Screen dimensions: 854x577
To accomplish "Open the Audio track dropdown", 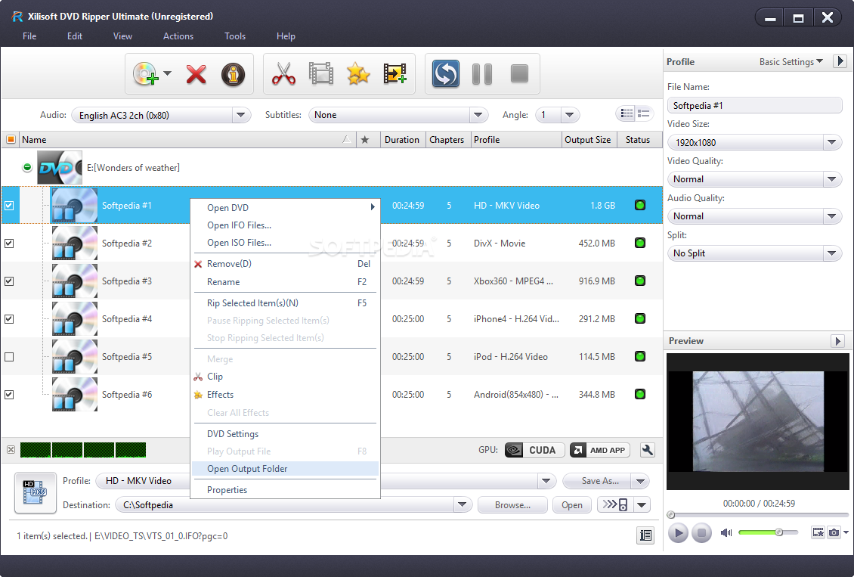I will click(x=241, y=115).
